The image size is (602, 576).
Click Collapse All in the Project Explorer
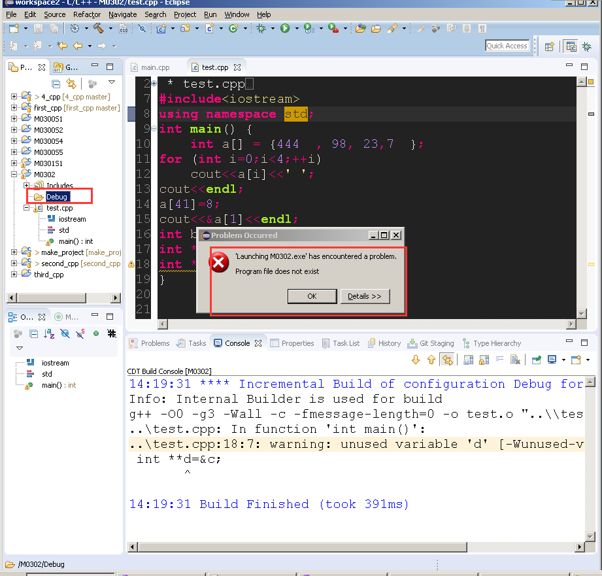click(56, 84)
